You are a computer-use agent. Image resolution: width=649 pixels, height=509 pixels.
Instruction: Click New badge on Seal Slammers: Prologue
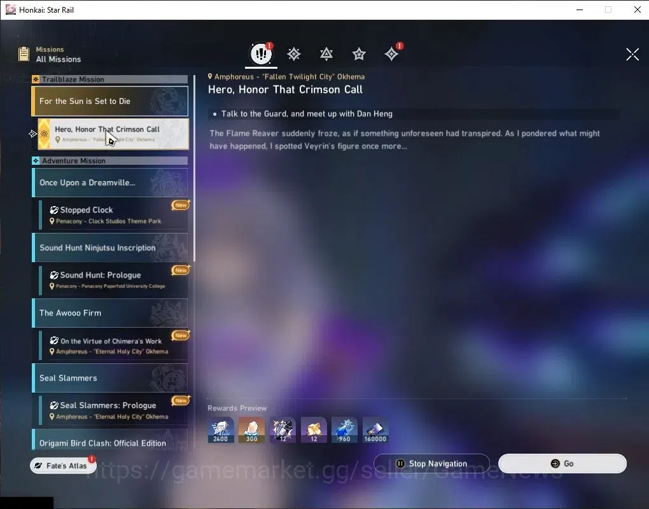tap(181, 400)
